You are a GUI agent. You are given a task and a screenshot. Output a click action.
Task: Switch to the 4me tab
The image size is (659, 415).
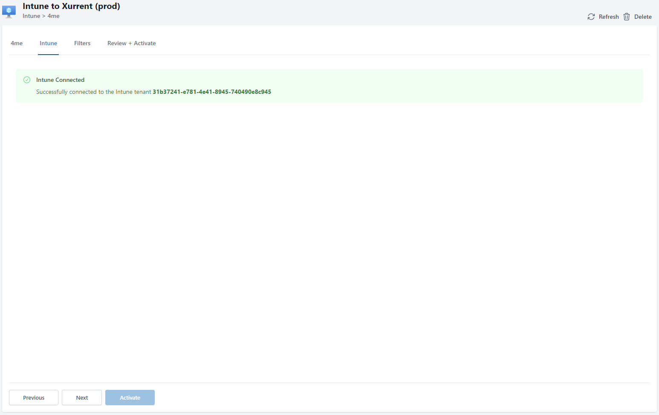click(17, 43)
